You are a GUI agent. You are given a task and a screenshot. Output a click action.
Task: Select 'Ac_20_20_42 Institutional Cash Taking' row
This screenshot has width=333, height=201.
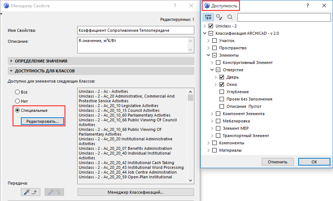126,163
